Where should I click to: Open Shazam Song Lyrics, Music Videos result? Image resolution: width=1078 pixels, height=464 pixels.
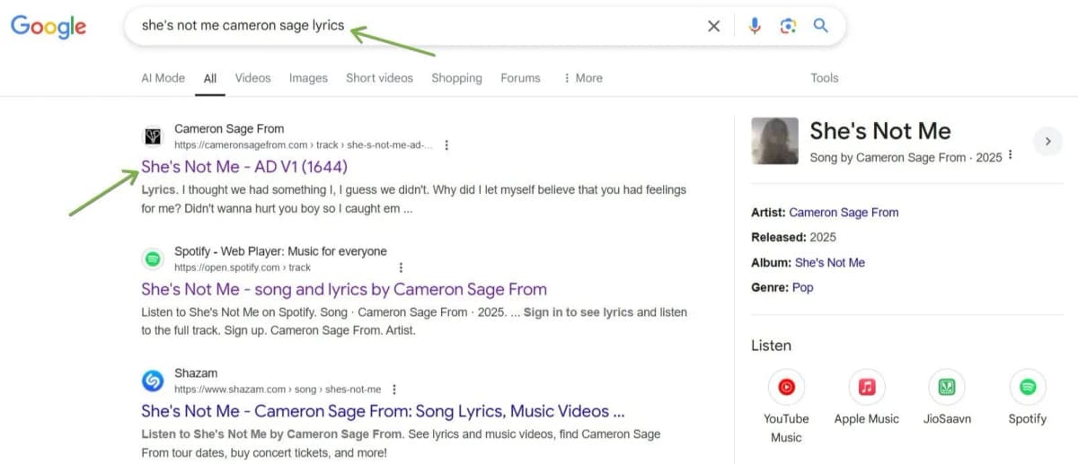[x=383, y=411]
